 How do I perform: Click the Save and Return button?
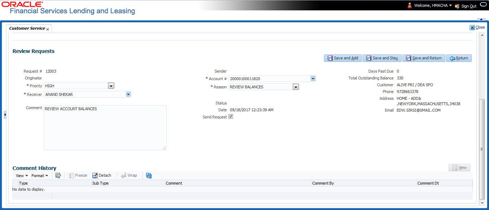pyautogui.click(x=423, y=58)
